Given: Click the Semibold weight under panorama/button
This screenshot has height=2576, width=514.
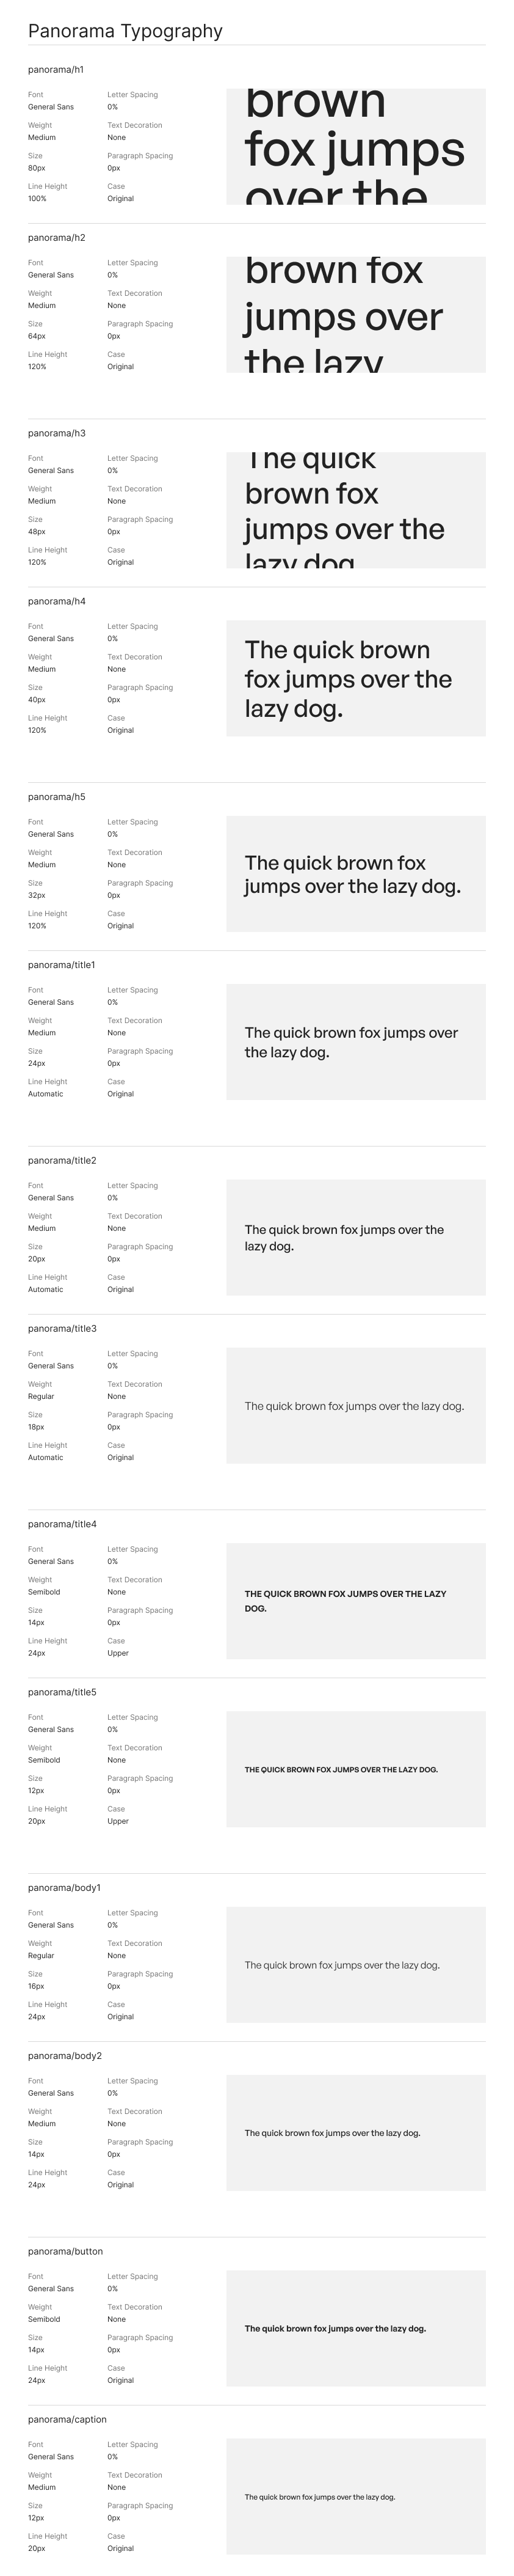Looking at the screenshot, I should [x=44, y=2319].
